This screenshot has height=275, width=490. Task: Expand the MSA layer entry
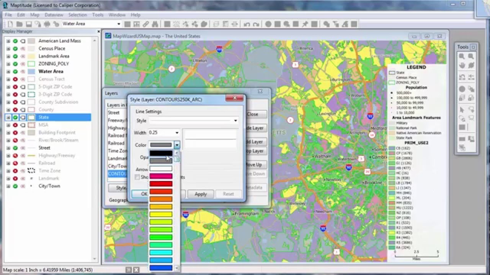pyautogui.click(x=8, y=125)
